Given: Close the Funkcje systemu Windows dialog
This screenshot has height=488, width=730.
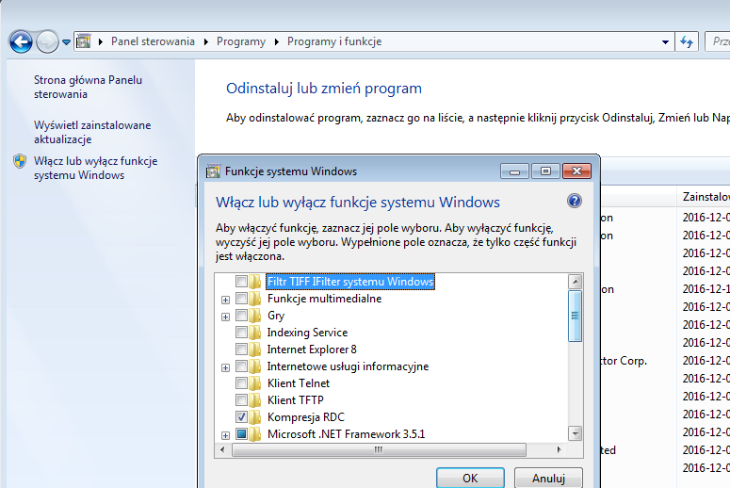Looking at the screenshot, I should (x=576, y=171).
